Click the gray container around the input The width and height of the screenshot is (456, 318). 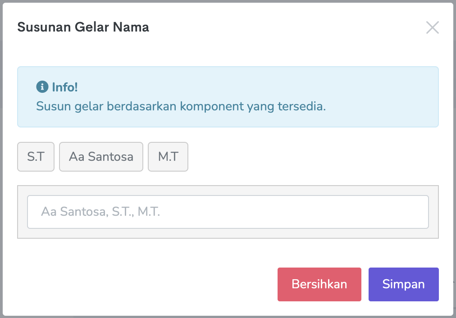tap(228, 234)
